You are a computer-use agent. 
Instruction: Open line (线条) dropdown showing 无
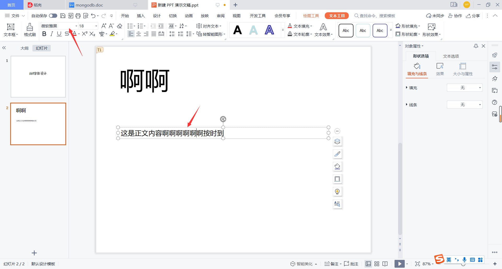pos(465,105)
